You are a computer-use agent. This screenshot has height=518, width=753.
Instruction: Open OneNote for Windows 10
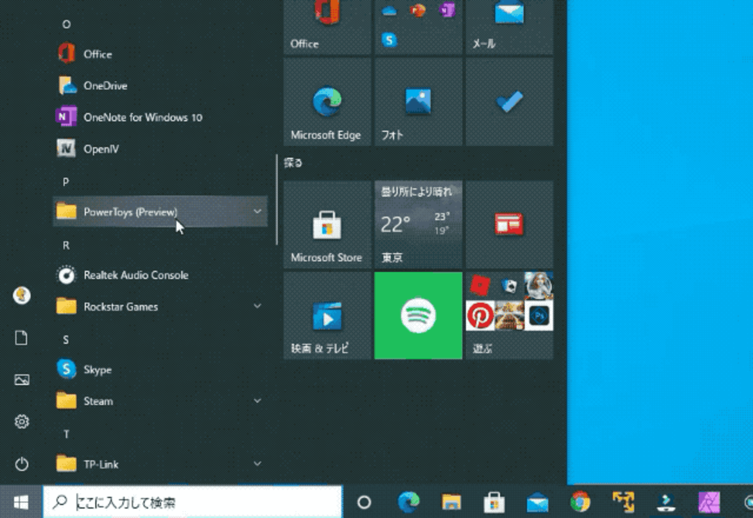coord(160,117)
